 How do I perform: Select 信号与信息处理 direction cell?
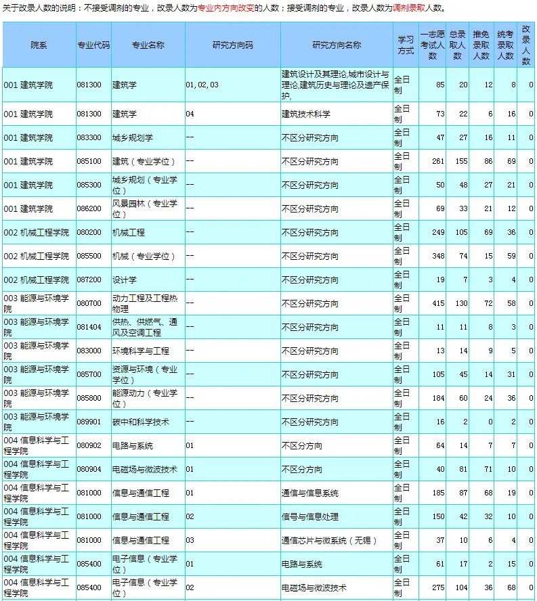[x=337, y=516]
